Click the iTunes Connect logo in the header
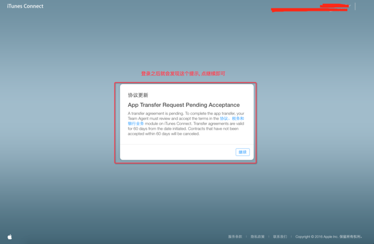Image resolution: width=374 pixels, height=244 pixels. (x=25, y=6)
